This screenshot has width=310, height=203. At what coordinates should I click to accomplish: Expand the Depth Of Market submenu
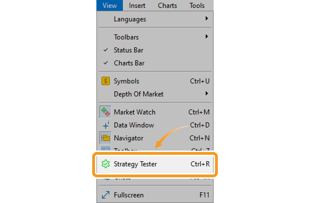tap(207, 94)
